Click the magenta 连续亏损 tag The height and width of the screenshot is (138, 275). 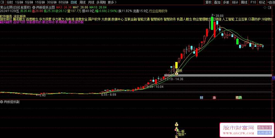pyautogui.click(x=19, y=22)
